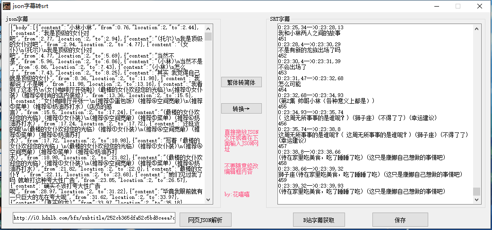Click the down arrow of the SRT字幕 scrollbar
This screenshot has height=230, width=492.
pos(476,199)
